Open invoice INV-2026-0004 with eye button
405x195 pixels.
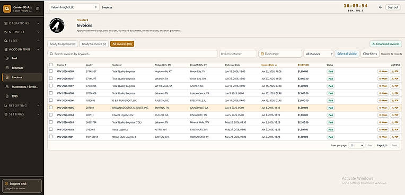(383, 115)
